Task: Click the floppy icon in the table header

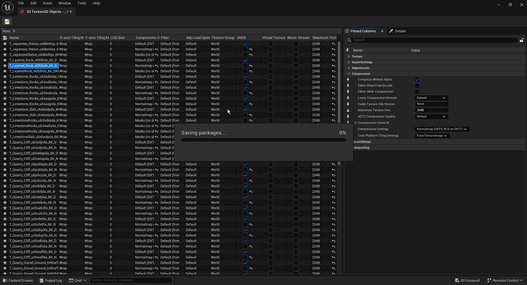Action: point(5,38)
